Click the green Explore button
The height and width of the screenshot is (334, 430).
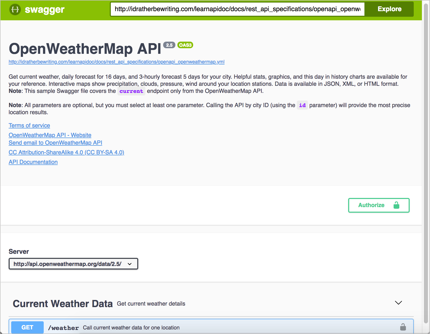[x=389, y=9]
